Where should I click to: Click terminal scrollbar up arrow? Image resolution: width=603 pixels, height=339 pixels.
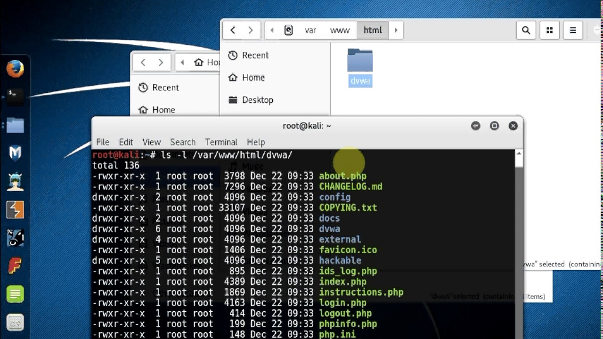(x=519, y=153)
